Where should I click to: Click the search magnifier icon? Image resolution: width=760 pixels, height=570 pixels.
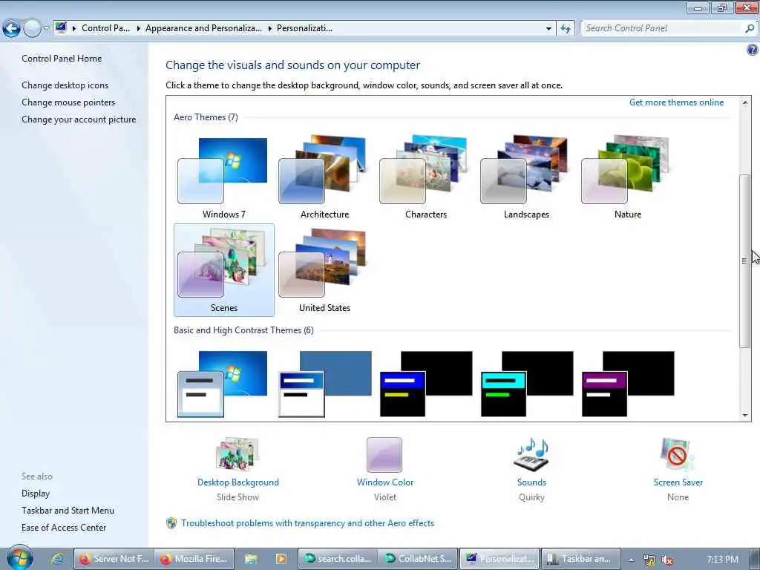[x=750, y=28]
